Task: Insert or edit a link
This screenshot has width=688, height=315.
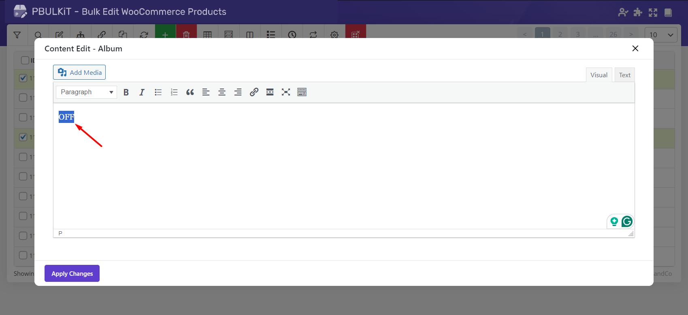Action: point(254,92)
